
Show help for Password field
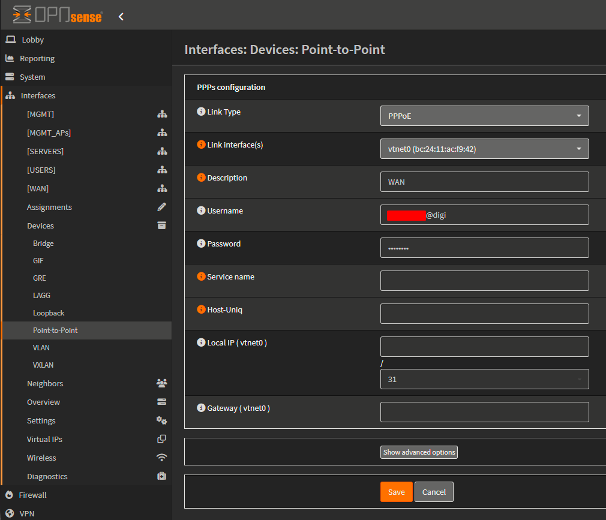click(201, 244)
